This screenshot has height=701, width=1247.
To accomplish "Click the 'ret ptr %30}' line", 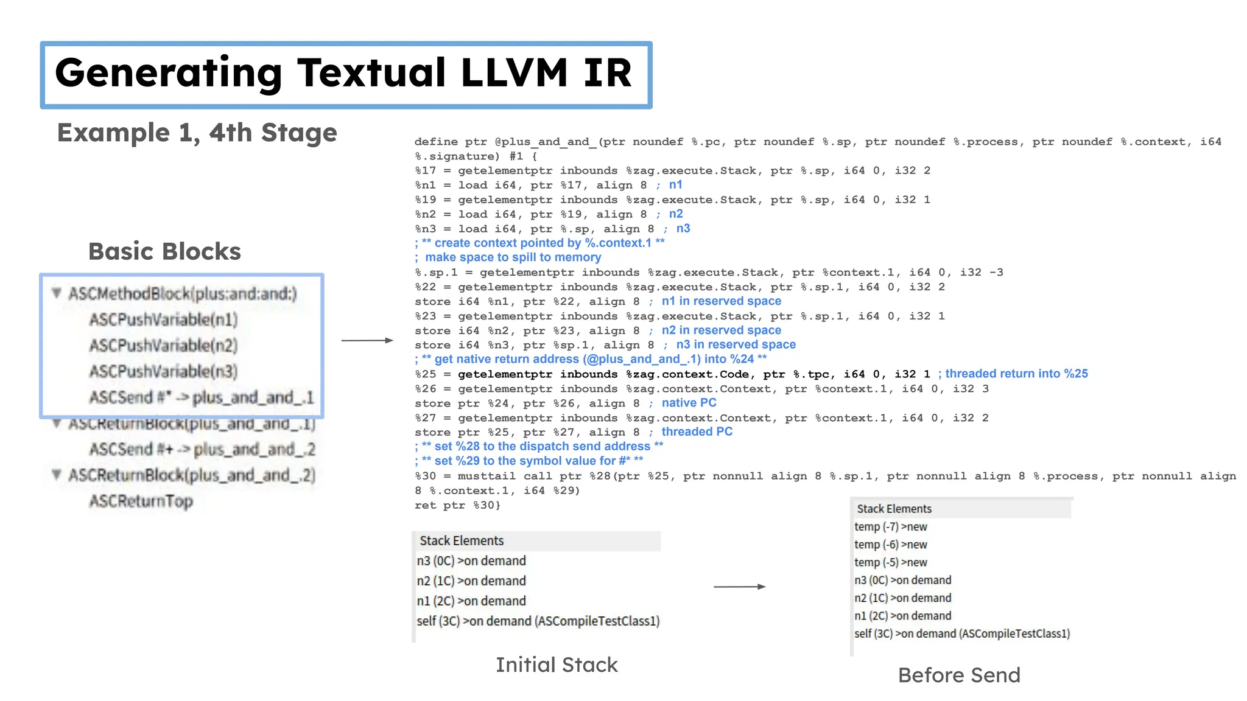I will pyautogui.click(x=457, y=505).
